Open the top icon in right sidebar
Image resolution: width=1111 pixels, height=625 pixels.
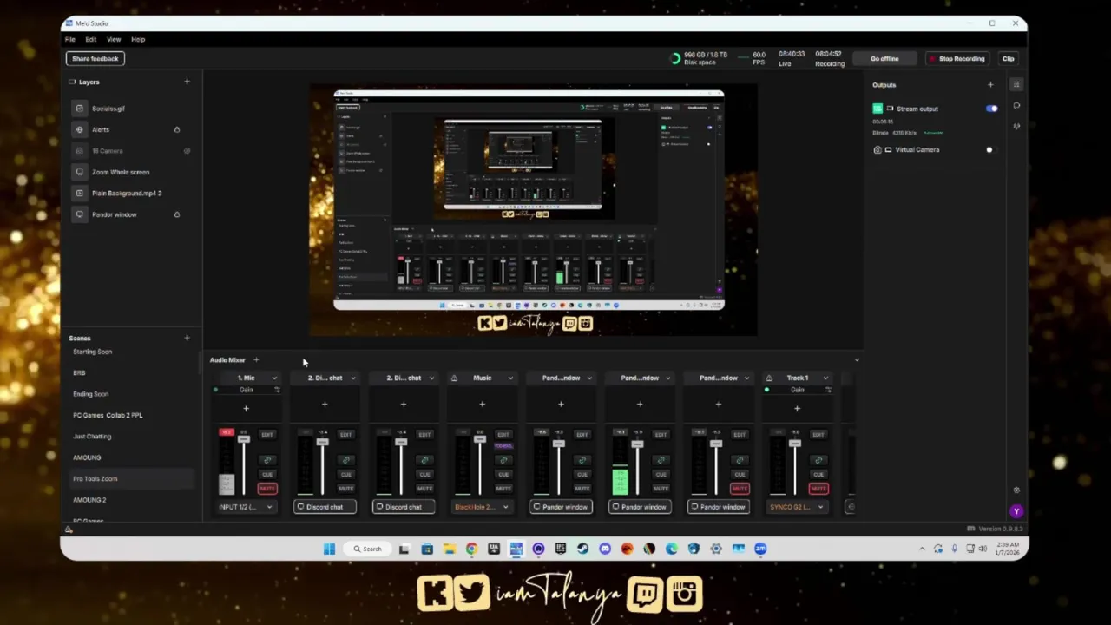[x=1016, y=84]
